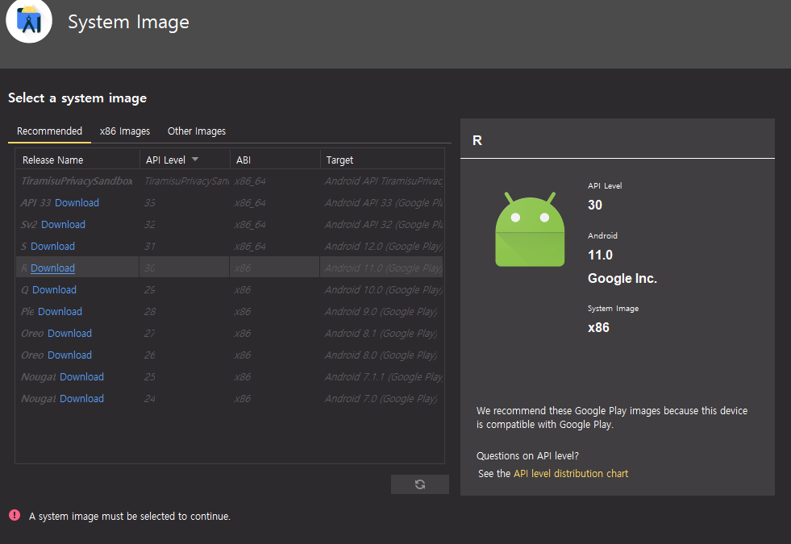Select Android 7.0 (Google Play) target cell
The image size is (791, 544).
coord(381,398)
